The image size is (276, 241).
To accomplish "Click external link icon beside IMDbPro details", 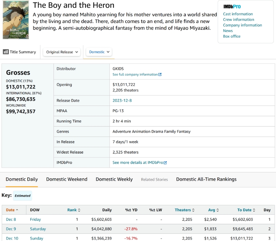I will point(165,162).
